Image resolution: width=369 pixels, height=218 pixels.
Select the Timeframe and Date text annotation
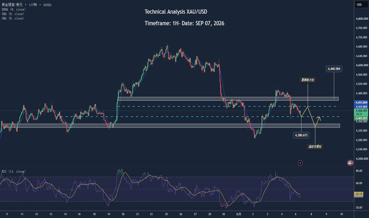pos(184,23)
